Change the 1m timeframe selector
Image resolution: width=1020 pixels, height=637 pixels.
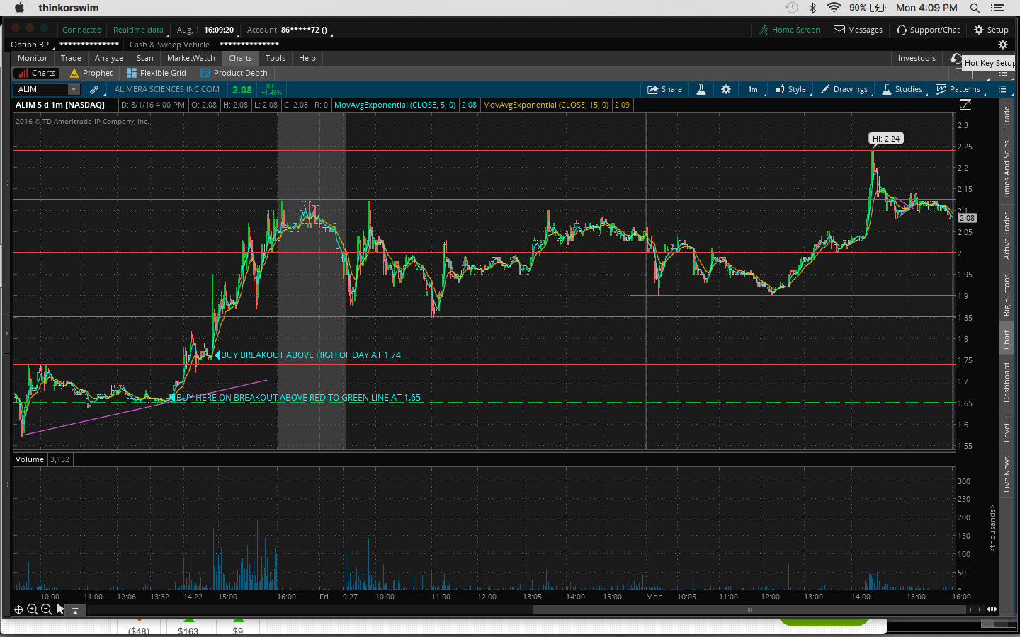click(753, 89)
